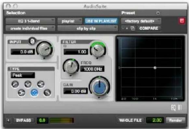The image size is (189, 129).
Task: Click the blue GAIN knob
Action: tap(100, 87)
